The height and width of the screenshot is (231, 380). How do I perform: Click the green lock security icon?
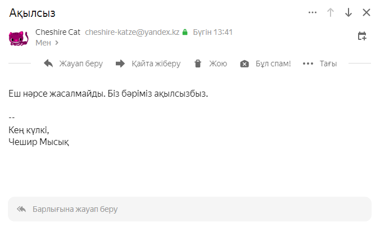click(x=184, y=33)
